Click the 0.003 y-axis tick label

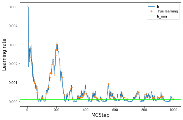point(13,45)
